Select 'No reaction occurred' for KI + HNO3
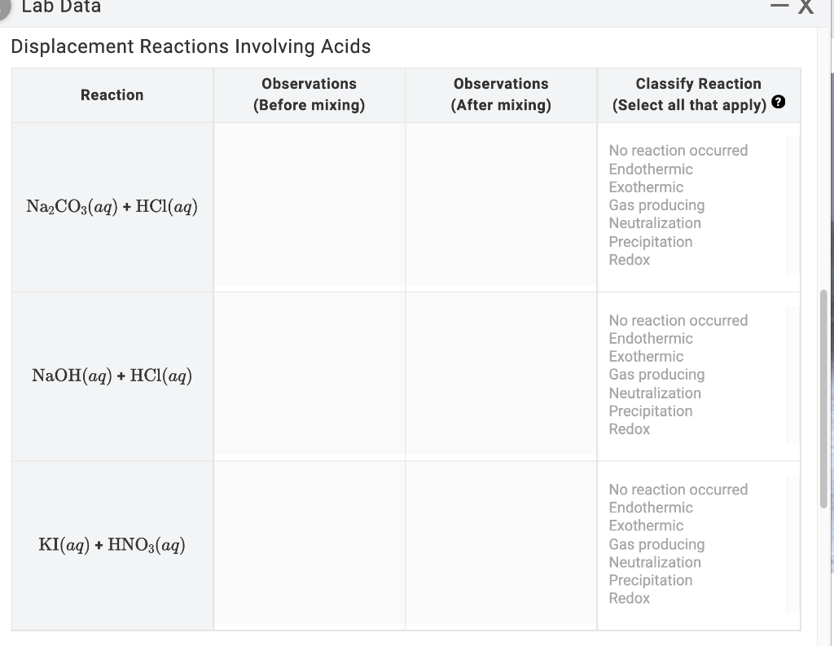The width and height of the screenshot is (834, 646). click(678, 490)
